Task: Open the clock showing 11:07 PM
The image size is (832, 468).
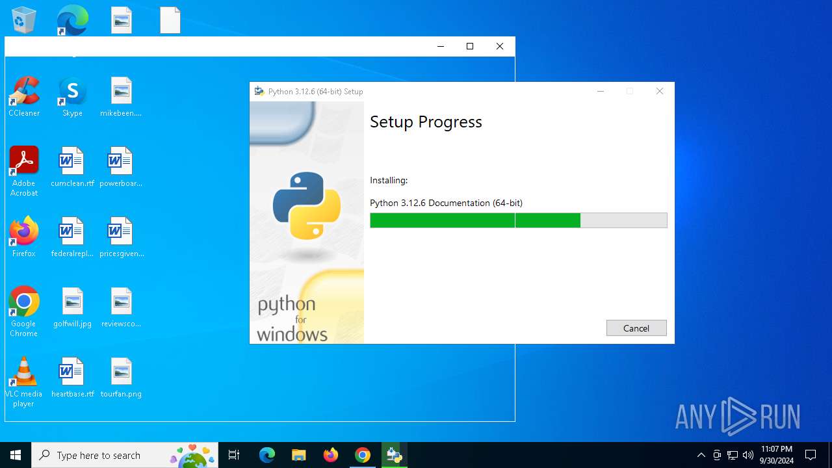Action: tap(777, 455)
